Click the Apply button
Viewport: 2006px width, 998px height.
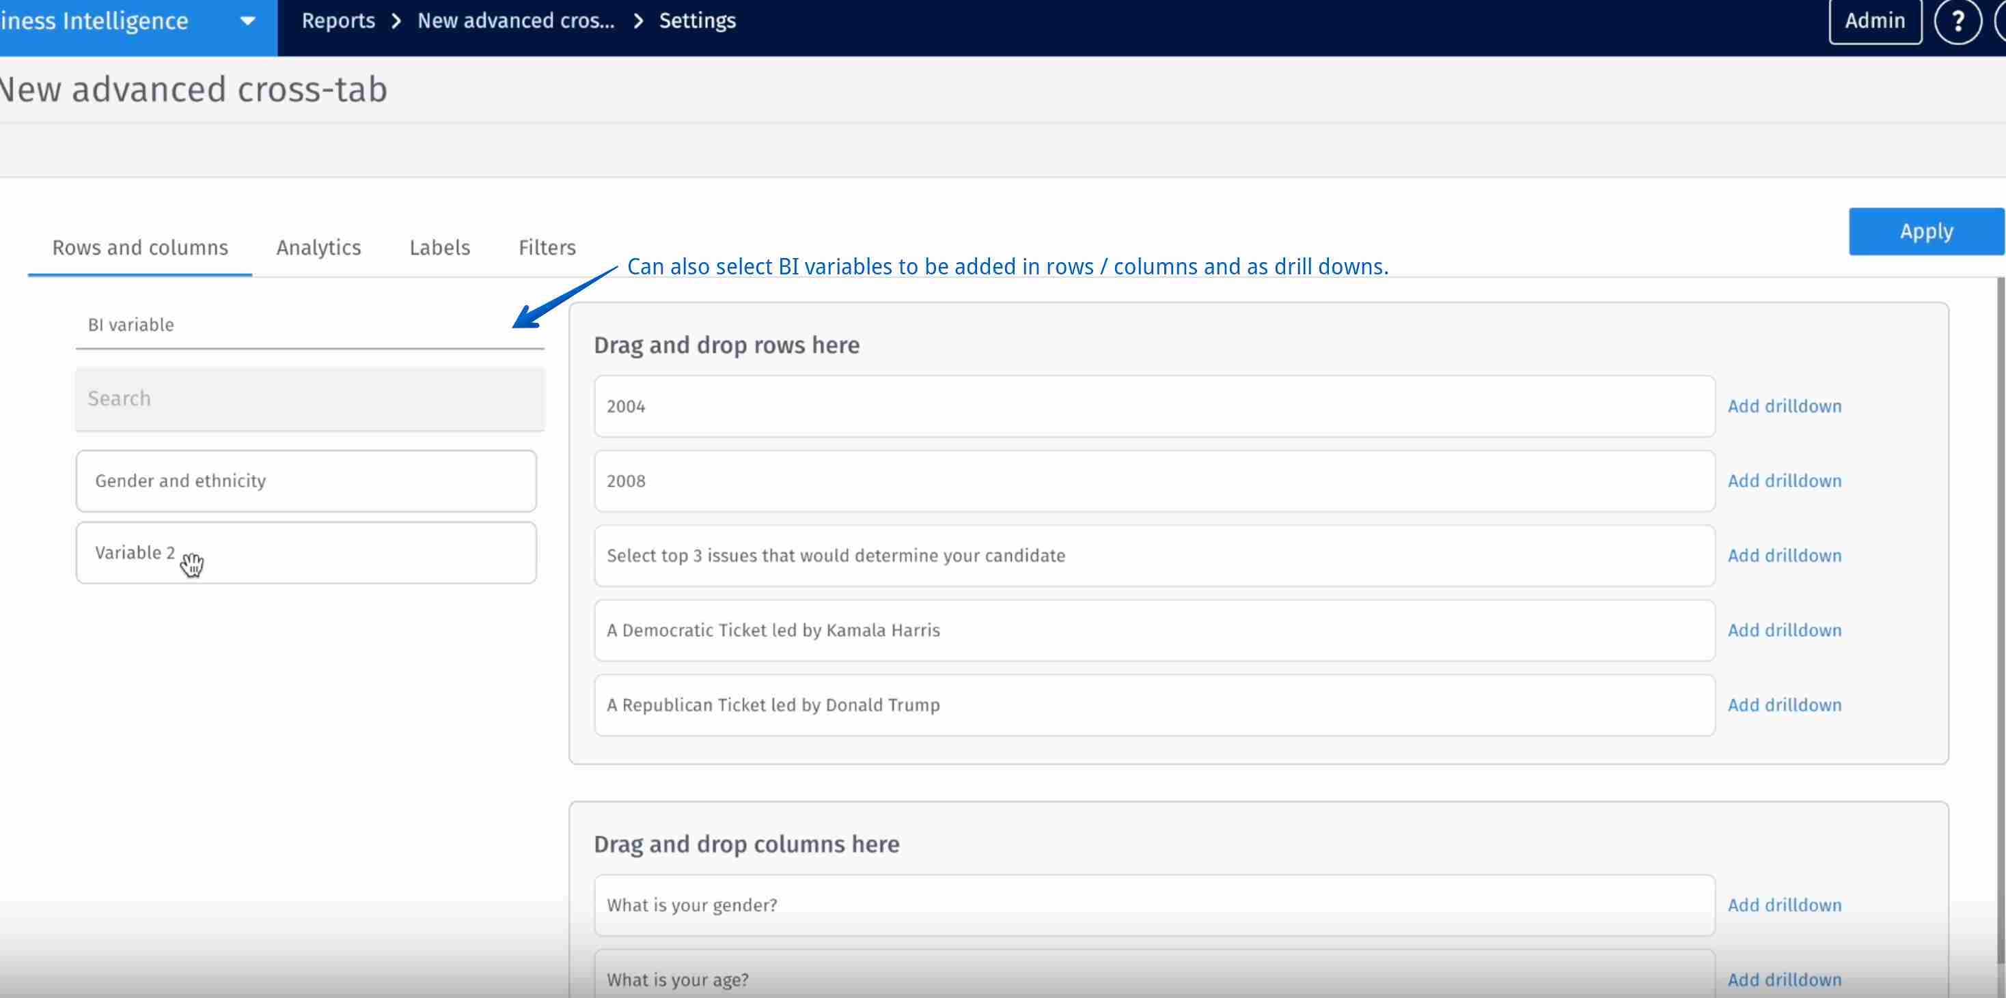(x=1926, y=231)
